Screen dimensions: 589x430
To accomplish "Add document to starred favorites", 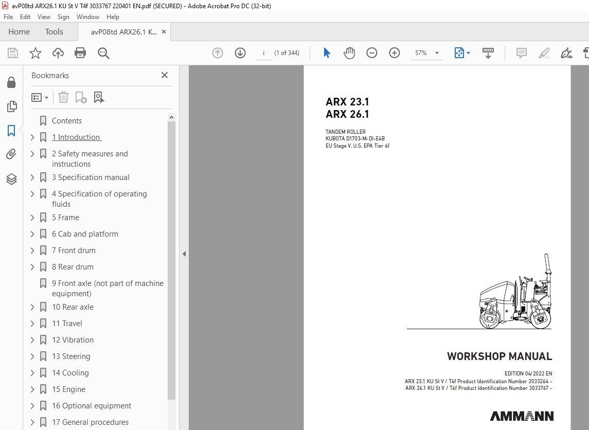I will pos(35,53).
